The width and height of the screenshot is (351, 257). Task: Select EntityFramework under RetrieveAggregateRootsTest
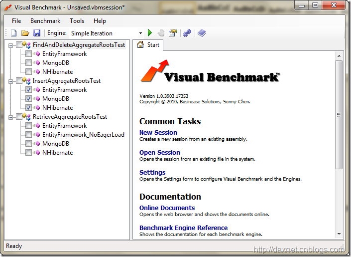coord(64,126)
